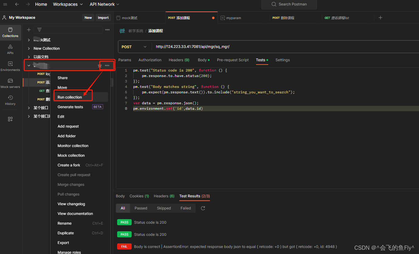
Task: Switch to the GET 查看课程list tab
Action: (x=348, y=18)
